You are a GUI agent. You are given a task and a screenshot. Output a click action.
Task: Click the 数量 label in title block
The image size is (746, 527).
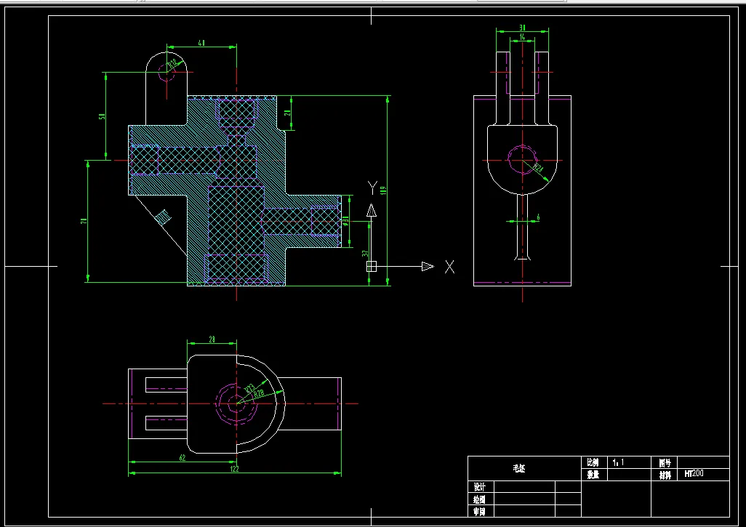coord(593,474)
